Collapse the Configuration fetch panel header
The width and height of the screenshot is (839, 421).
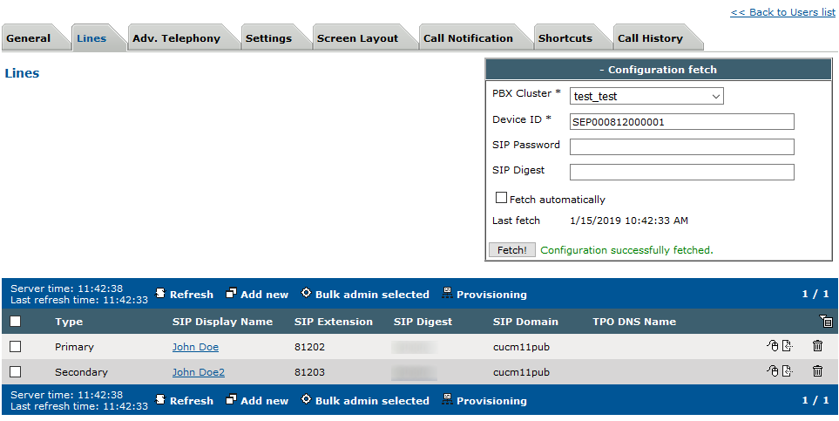(x=658, y=70)
